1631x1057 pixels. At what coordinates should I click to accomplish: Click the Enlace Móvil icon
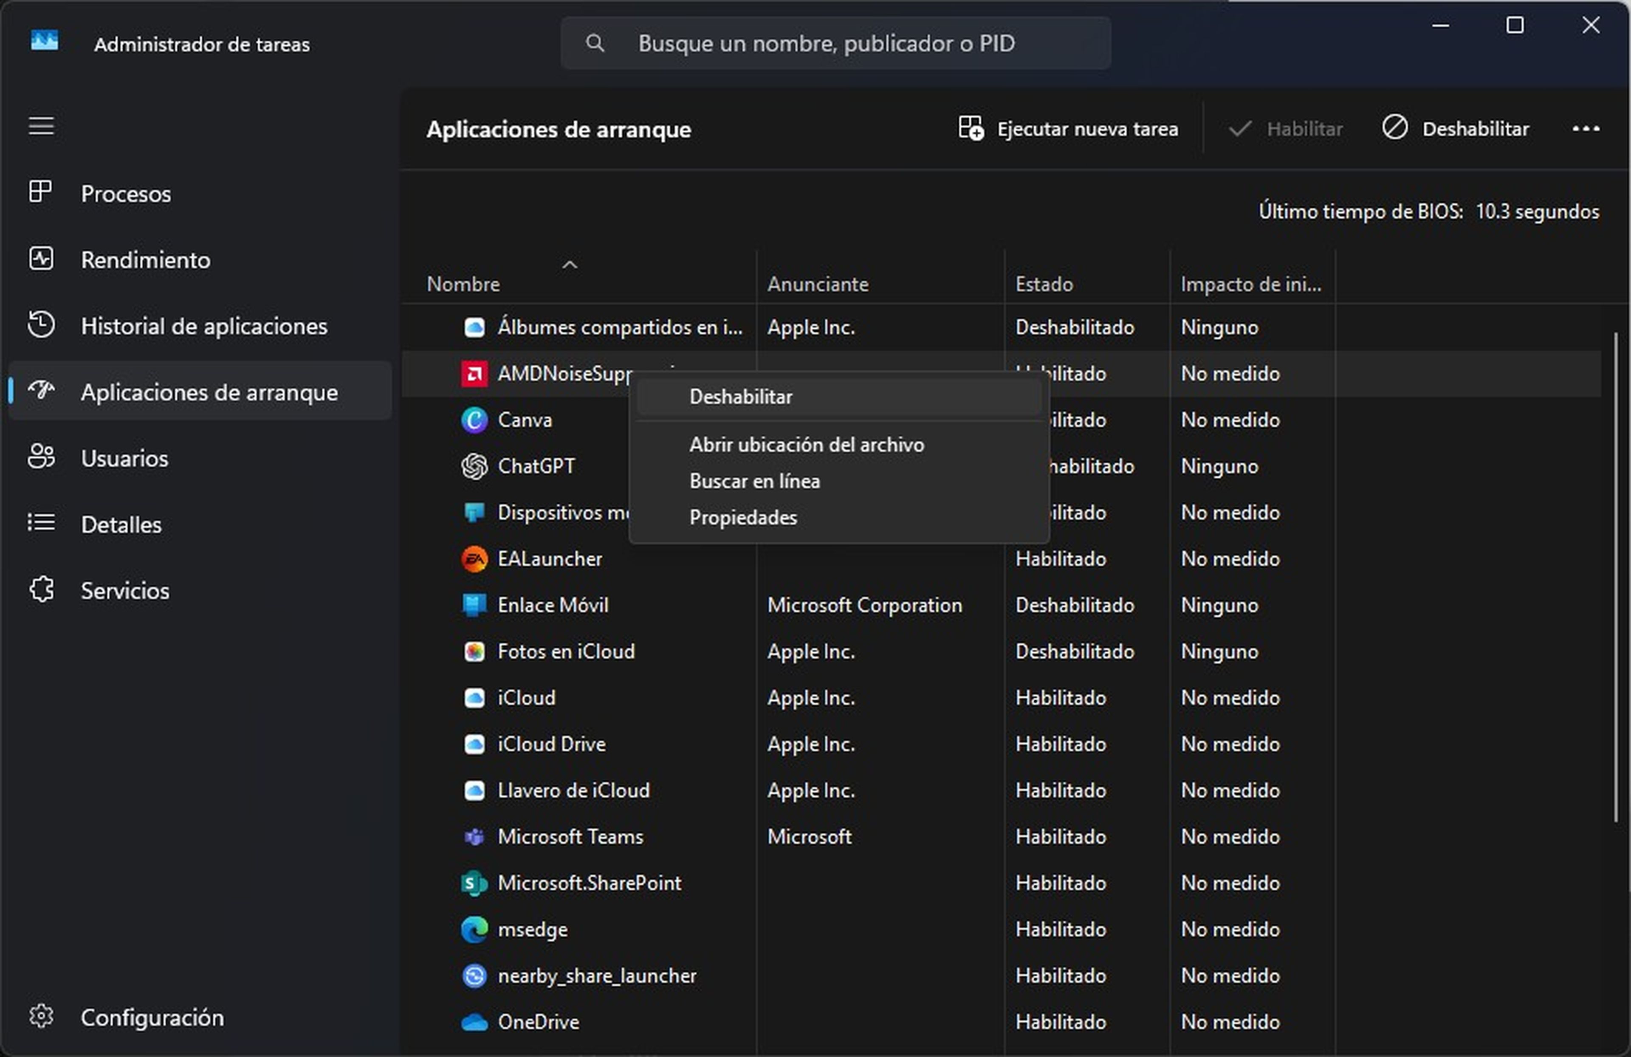(x=474, y=605)
